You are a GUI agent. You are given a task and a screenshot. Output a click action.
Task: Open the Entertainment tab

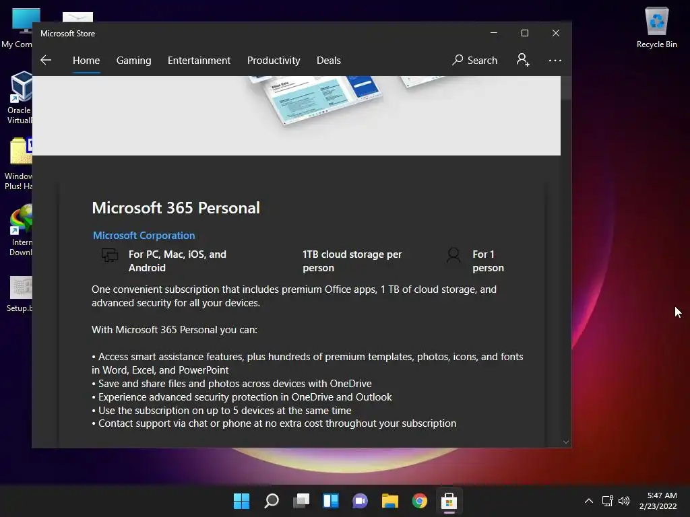click(199, 60)
